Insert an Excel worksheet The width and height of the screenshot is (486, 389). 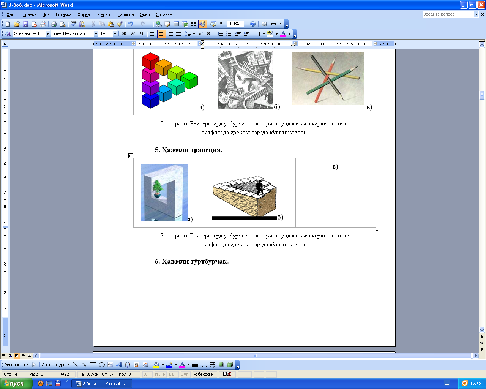[x=185, y=24]
